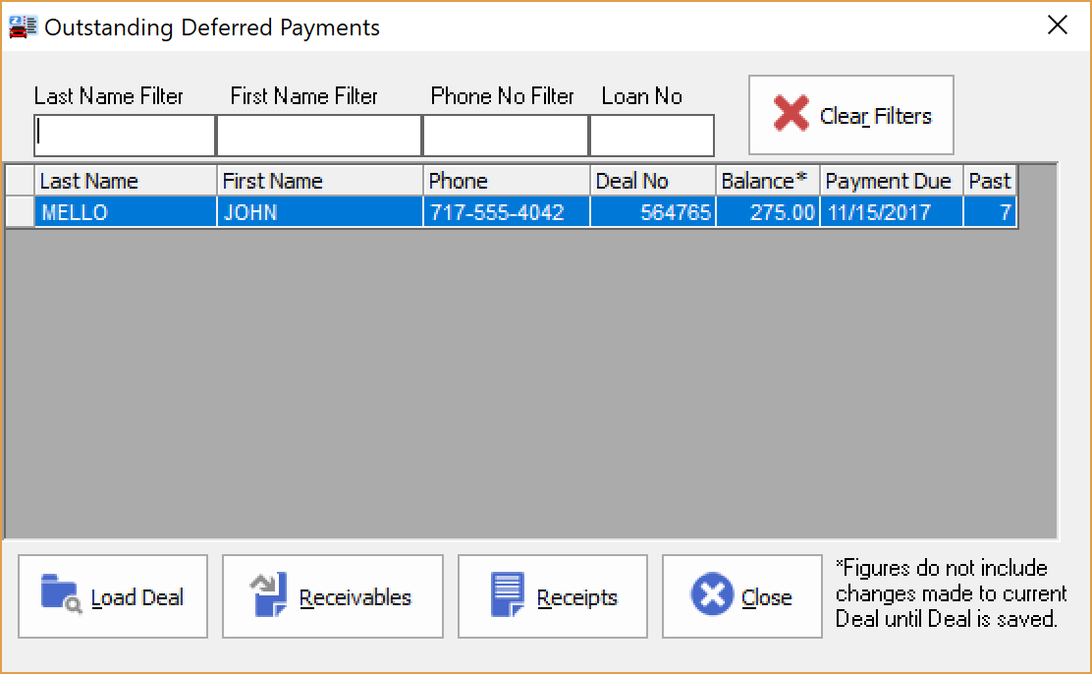Select the folder icon on Load Deal button
The height and width of the screenshot is (674, 1092).
tap(63, 595)
